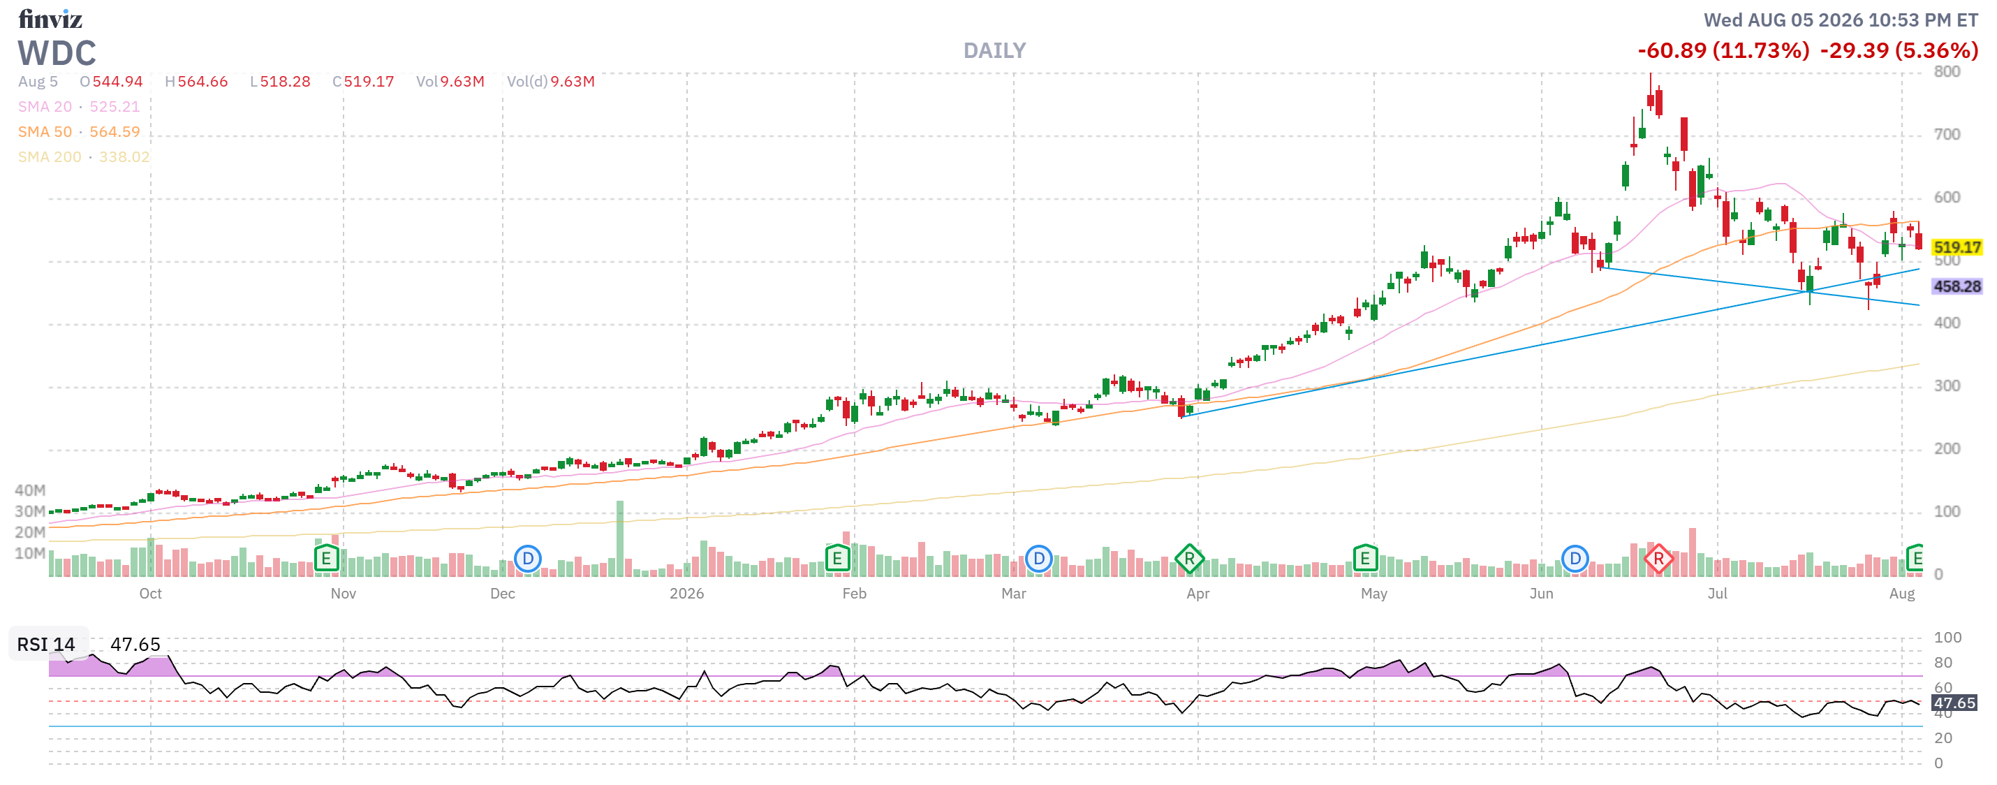Click the SMA 200 value 338.02
1997x785 pixels.
tap(124, 156)
